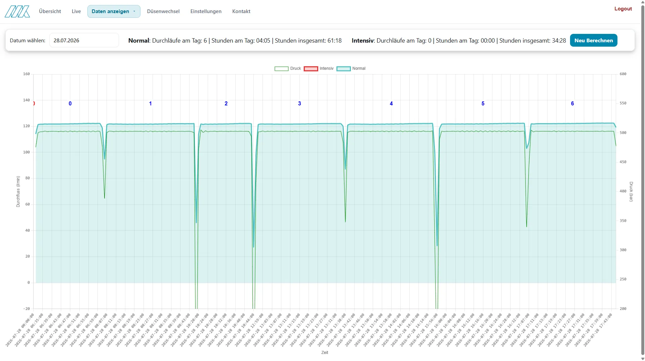The image size is (645, 361).
Task: Go to the Live view
Action: click(x=76, y=11)
